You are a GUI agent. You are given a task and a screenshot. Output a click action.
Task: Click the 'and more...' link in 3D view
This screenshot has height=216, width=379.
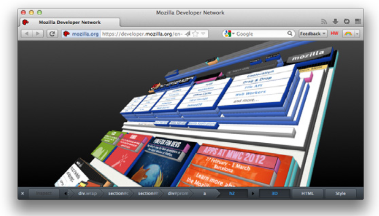tap(246, 100)
